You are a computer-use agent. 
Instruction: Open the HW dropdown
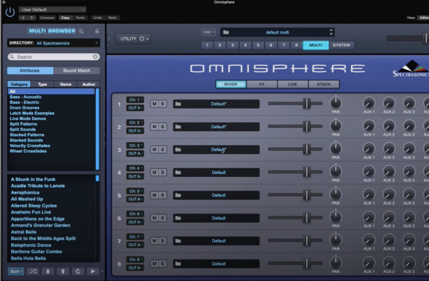tap(208, 32)
